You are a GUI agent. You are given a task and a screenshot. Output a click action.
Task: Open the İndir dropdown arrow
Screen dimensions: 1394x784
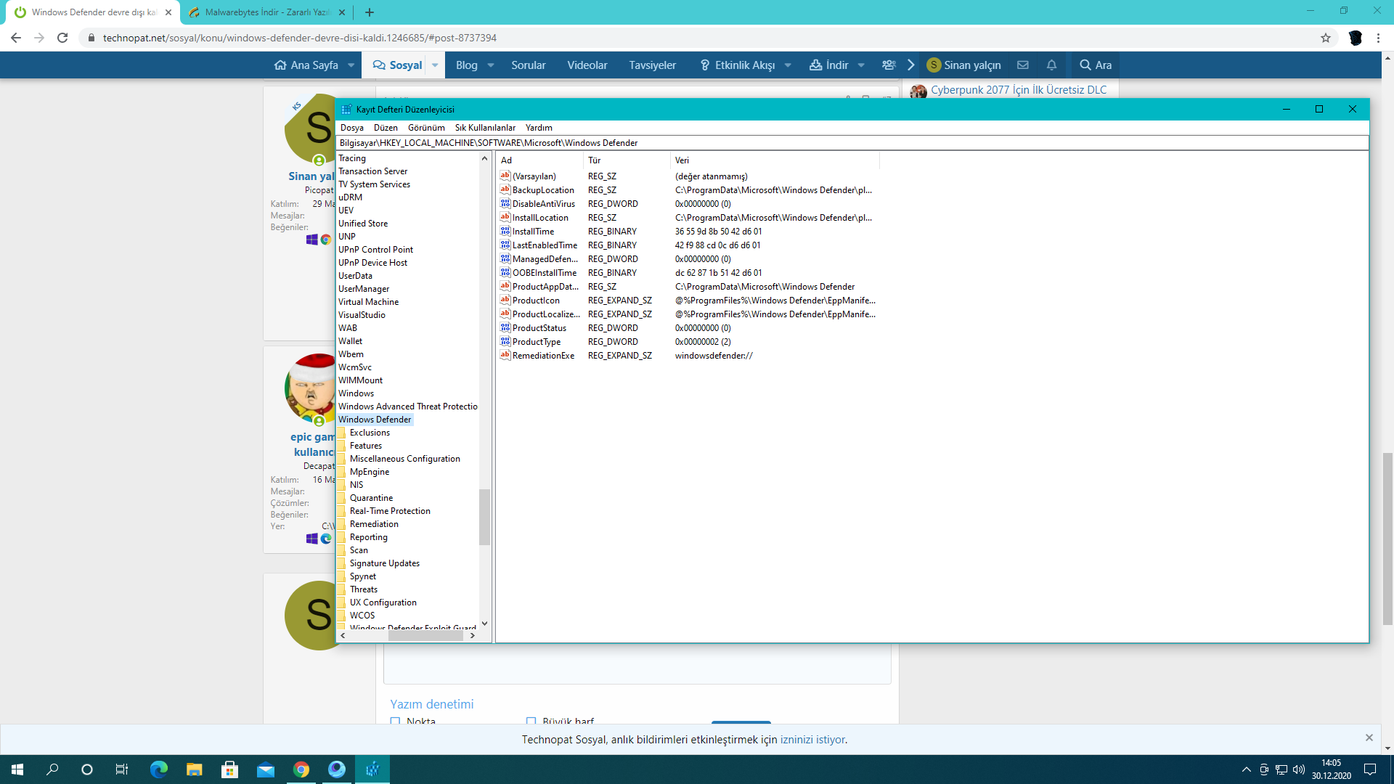[861, 65]
